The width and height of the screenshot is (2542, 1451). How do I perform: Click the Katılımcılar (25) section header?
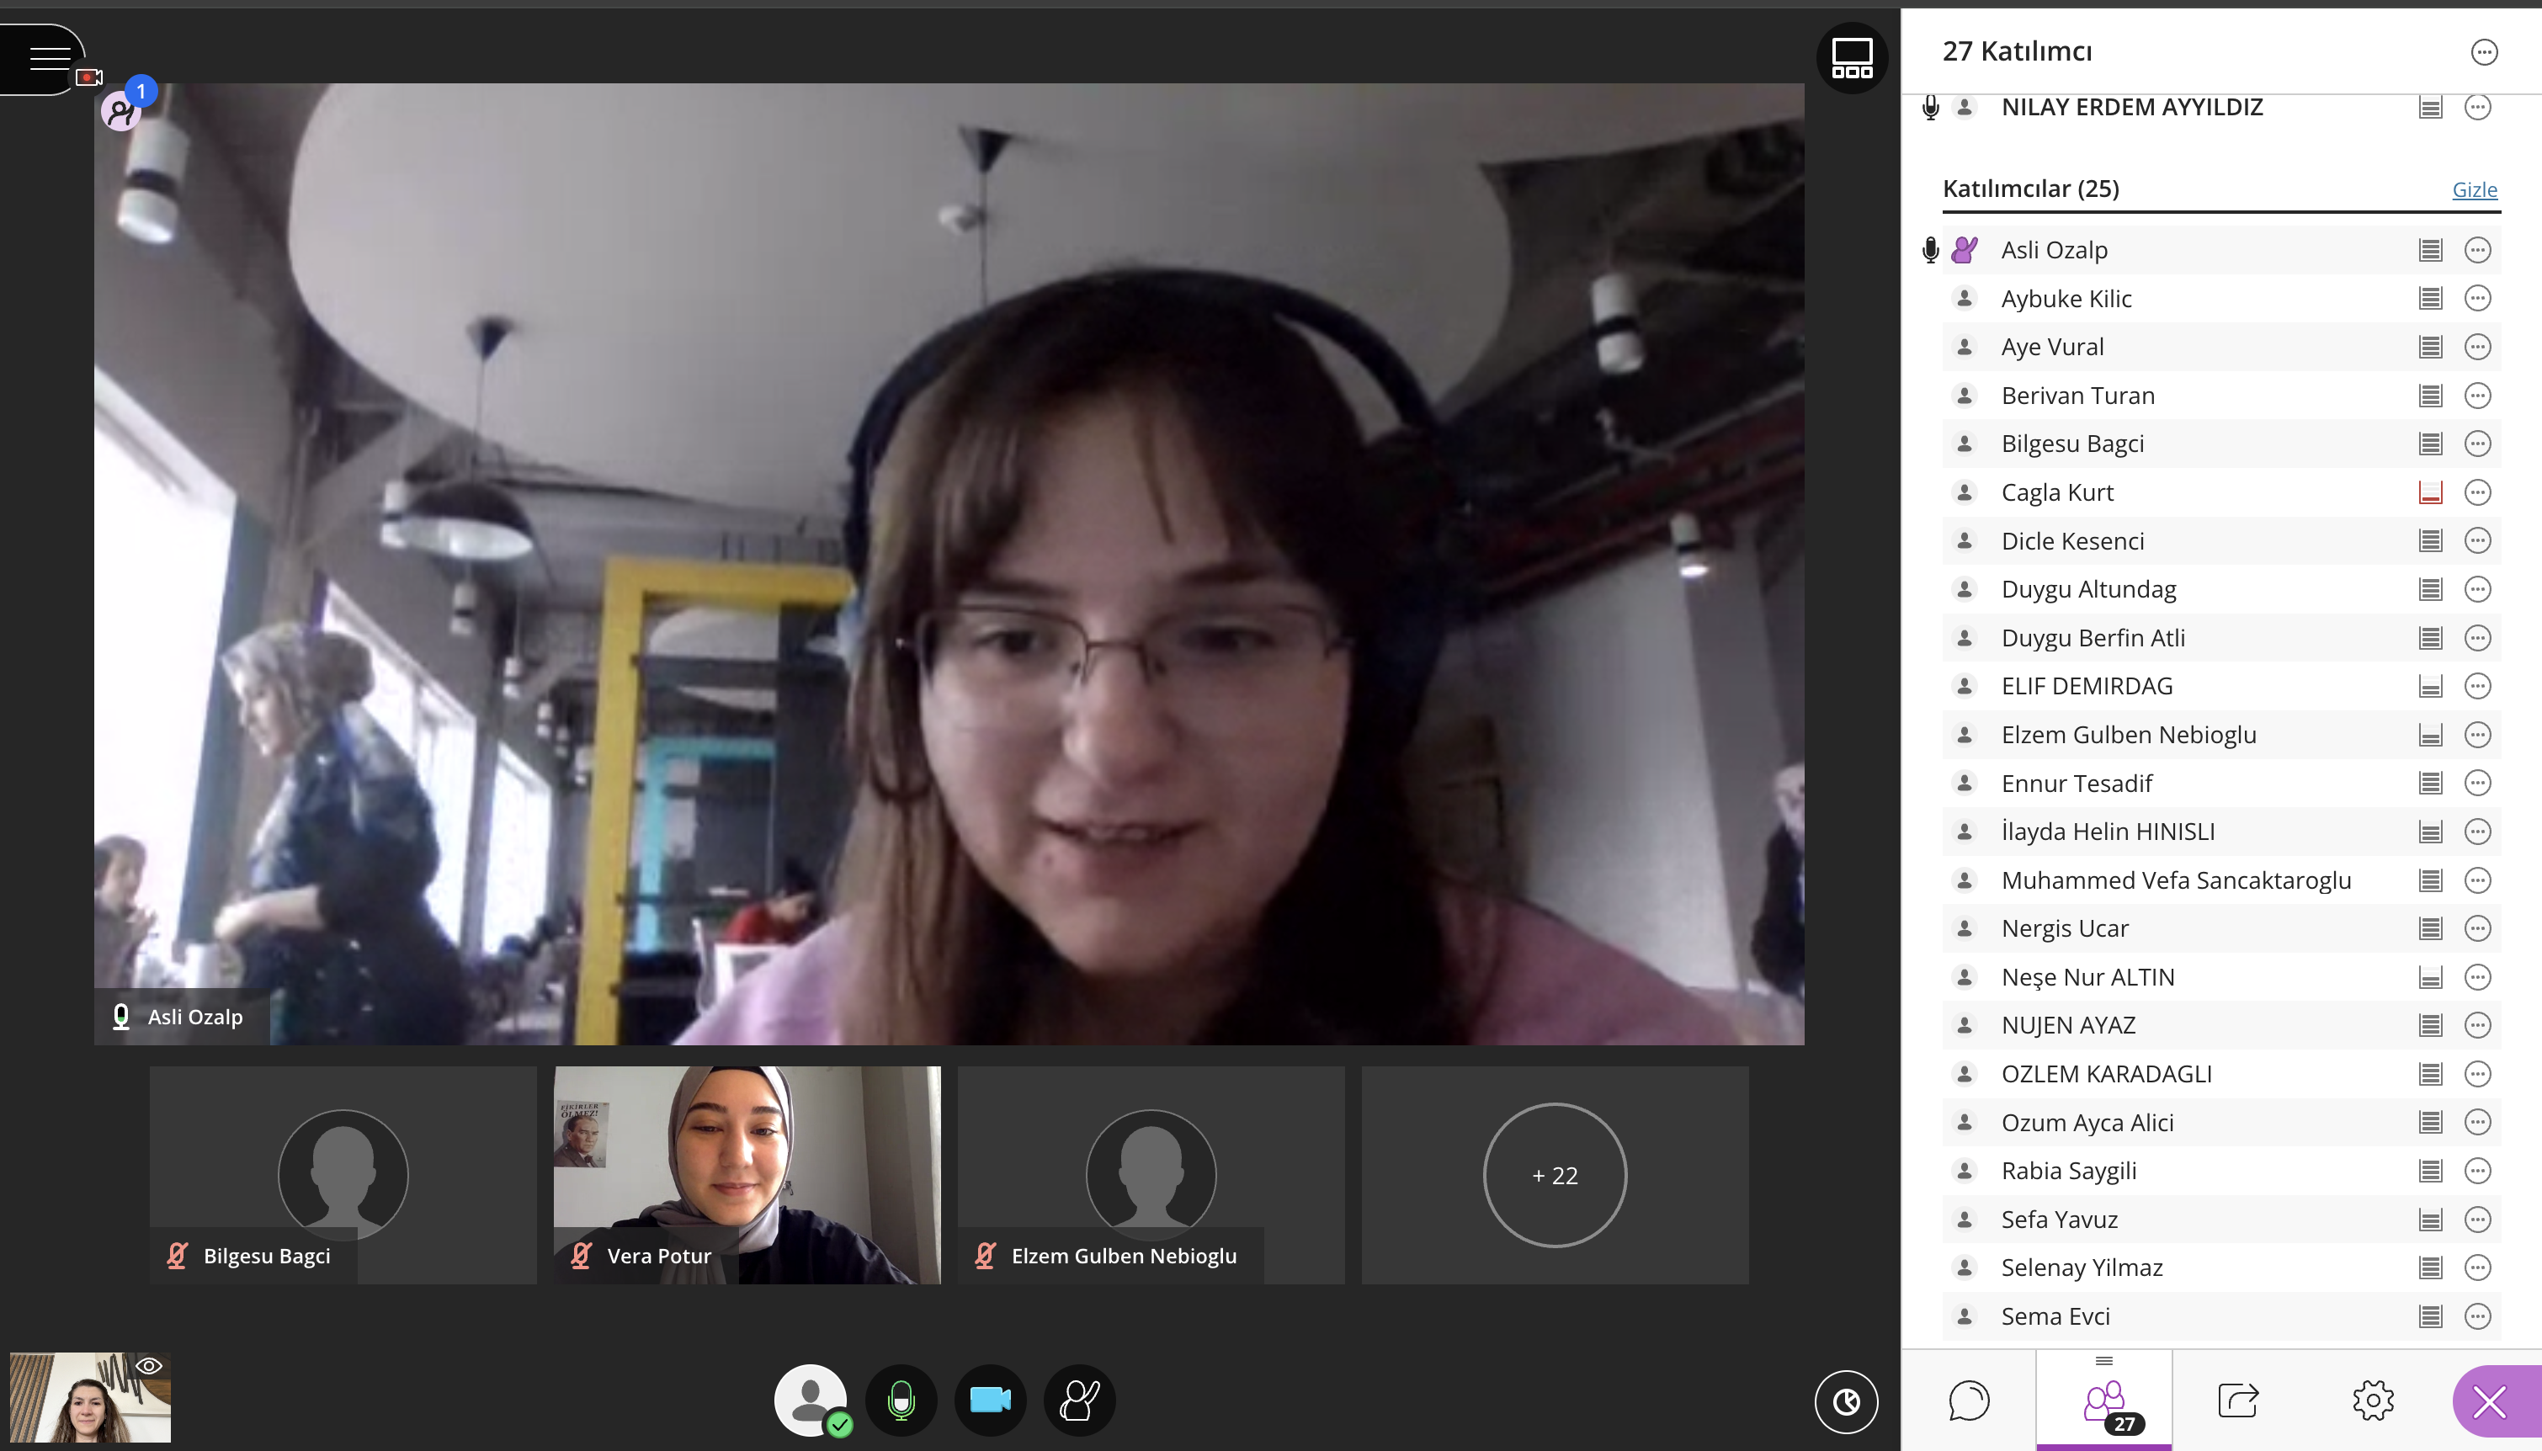click(x=2031, y=189)
